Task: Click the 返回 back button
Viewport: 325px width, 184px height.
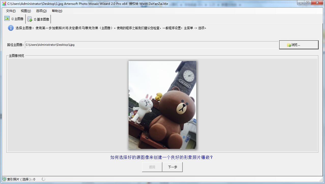Action: click(x=152, y=167)
